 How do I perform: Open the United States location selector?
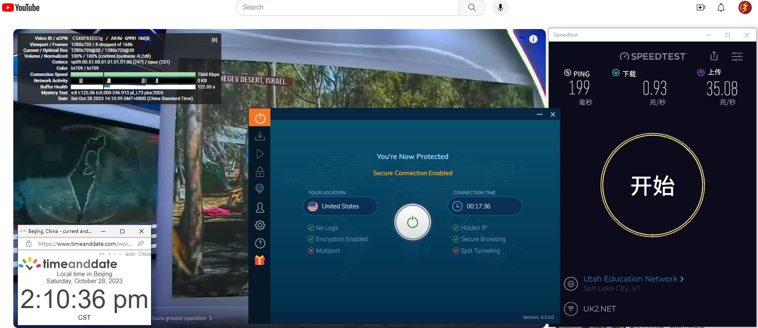(340, 206)
